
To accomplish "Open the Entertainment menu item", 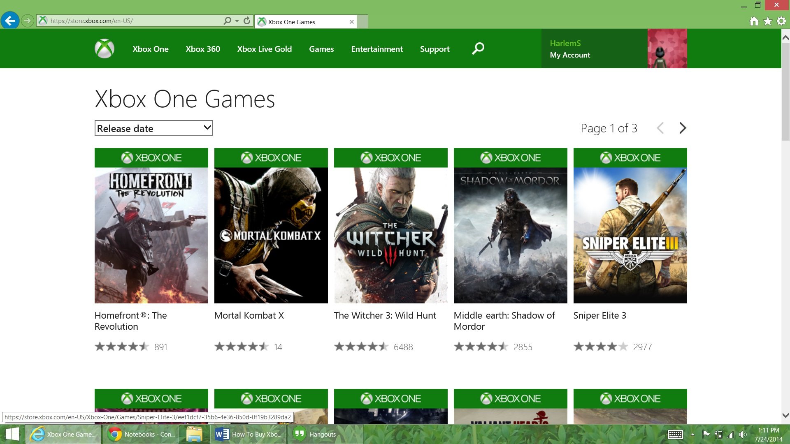I will 376,49.
